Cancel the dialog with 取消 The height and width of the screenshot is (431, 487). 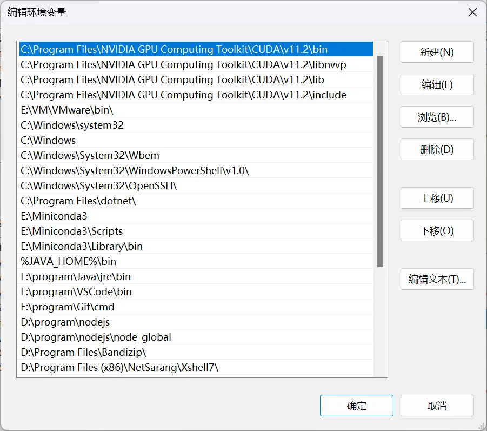[437, 406]
